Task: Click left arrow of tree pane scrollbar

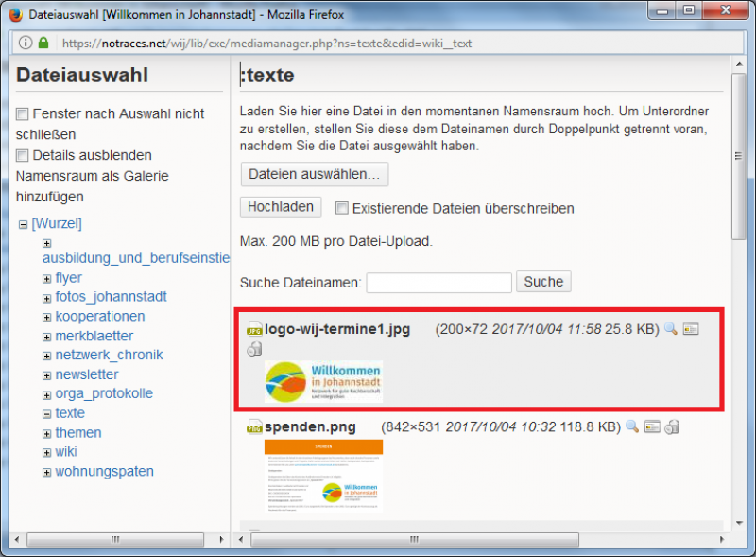Action: coord(17,539)
